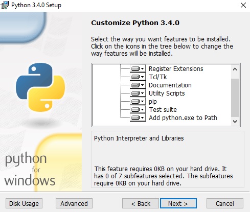The width and height of the screenshot is (250, 212).
Task: Cancel the Python setup
Action: (x=225, y=203)
